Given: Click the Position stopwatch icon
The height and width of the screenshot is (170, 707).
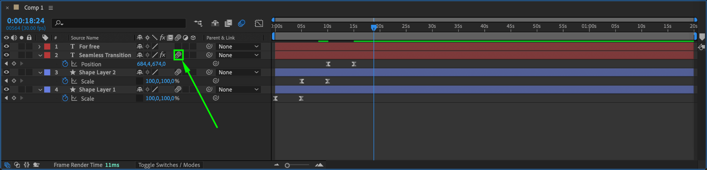Looking at the screenshot, I should pos(65,64).
